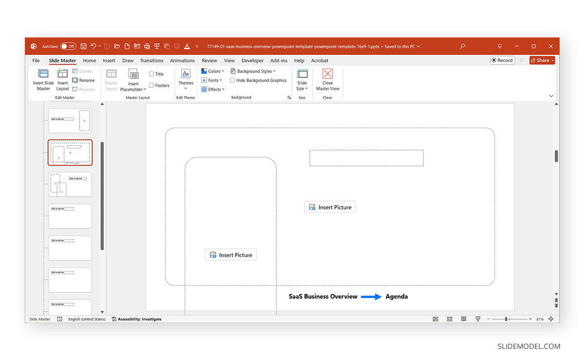This screenshot has width=584, height=361.
Task: Expand the Background Styles dropdown
Action: (254, 70)
